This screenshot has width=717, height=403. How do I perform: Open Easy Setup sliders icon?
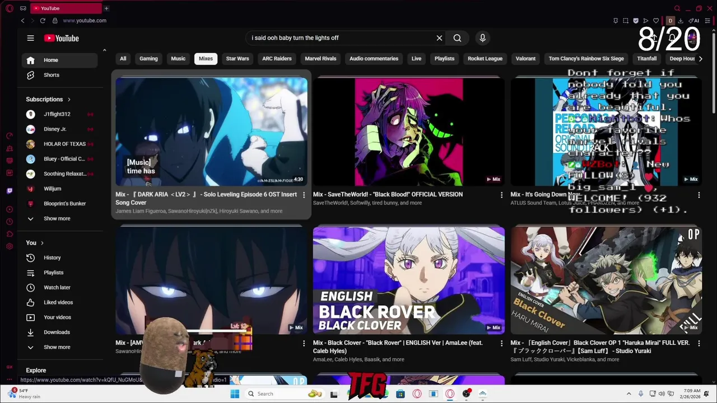[707, 21]
